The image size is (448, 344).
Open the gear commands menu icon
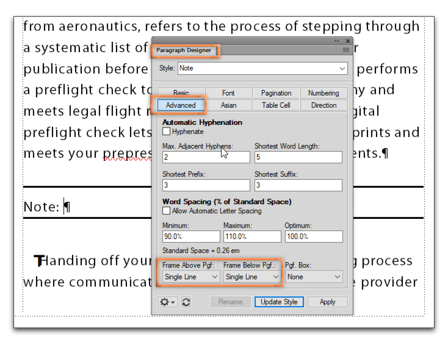(167, 302)
